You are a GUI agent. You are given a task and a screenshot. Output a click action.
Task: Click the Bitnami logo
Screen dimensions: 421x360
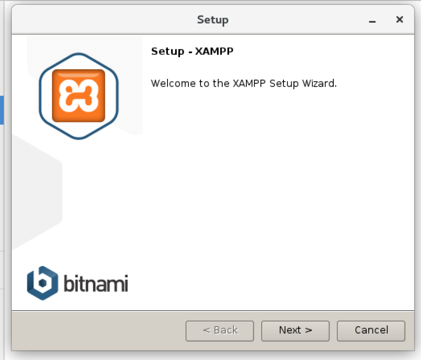point(77,283)
